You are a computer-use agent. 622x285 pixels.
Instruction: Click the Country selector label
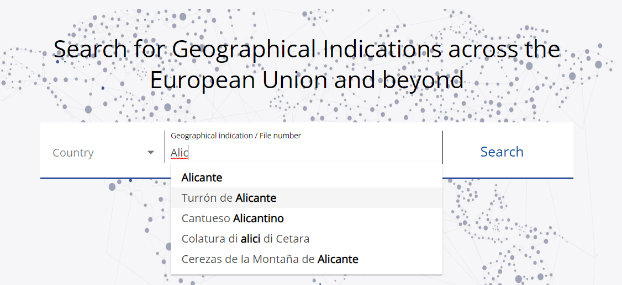point(73,153)
